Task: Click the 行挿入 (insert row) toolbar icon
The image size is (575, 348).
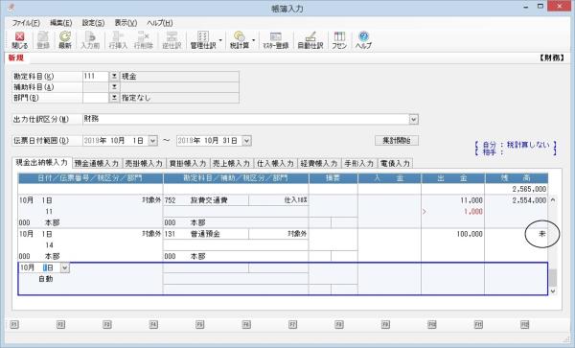Action: click(x=118, y=40)
